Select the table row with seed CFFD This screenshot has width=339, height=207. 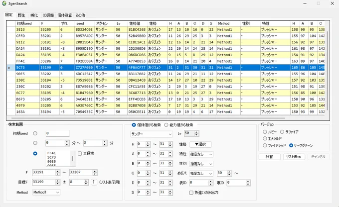166,36
